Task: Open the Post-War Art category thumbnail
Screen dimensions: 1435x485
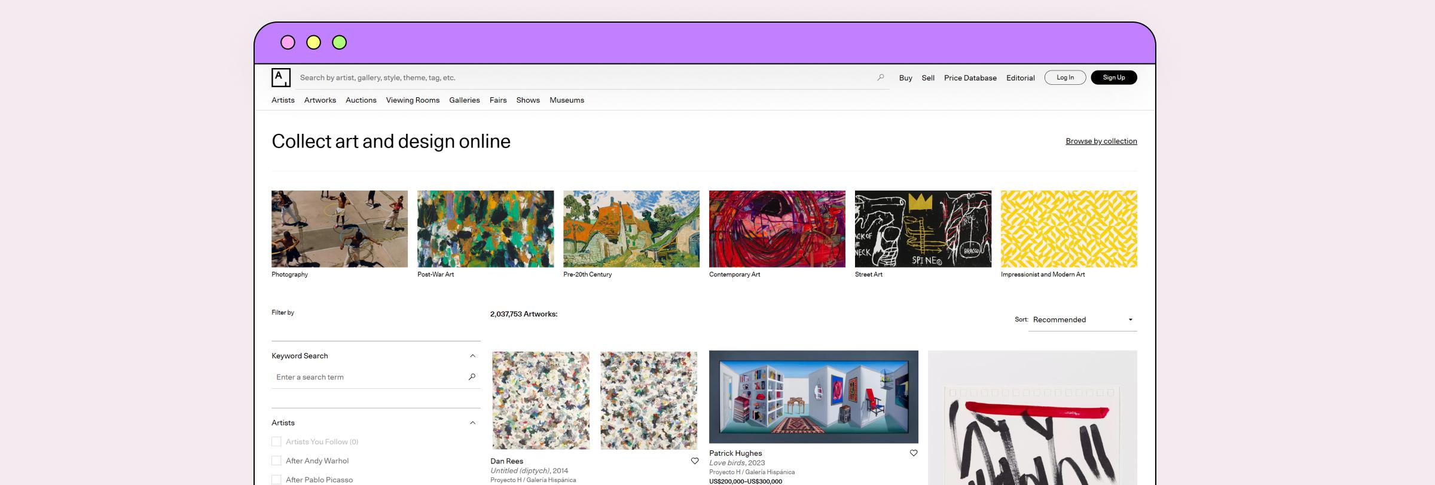Action: [x=486, y=229]
